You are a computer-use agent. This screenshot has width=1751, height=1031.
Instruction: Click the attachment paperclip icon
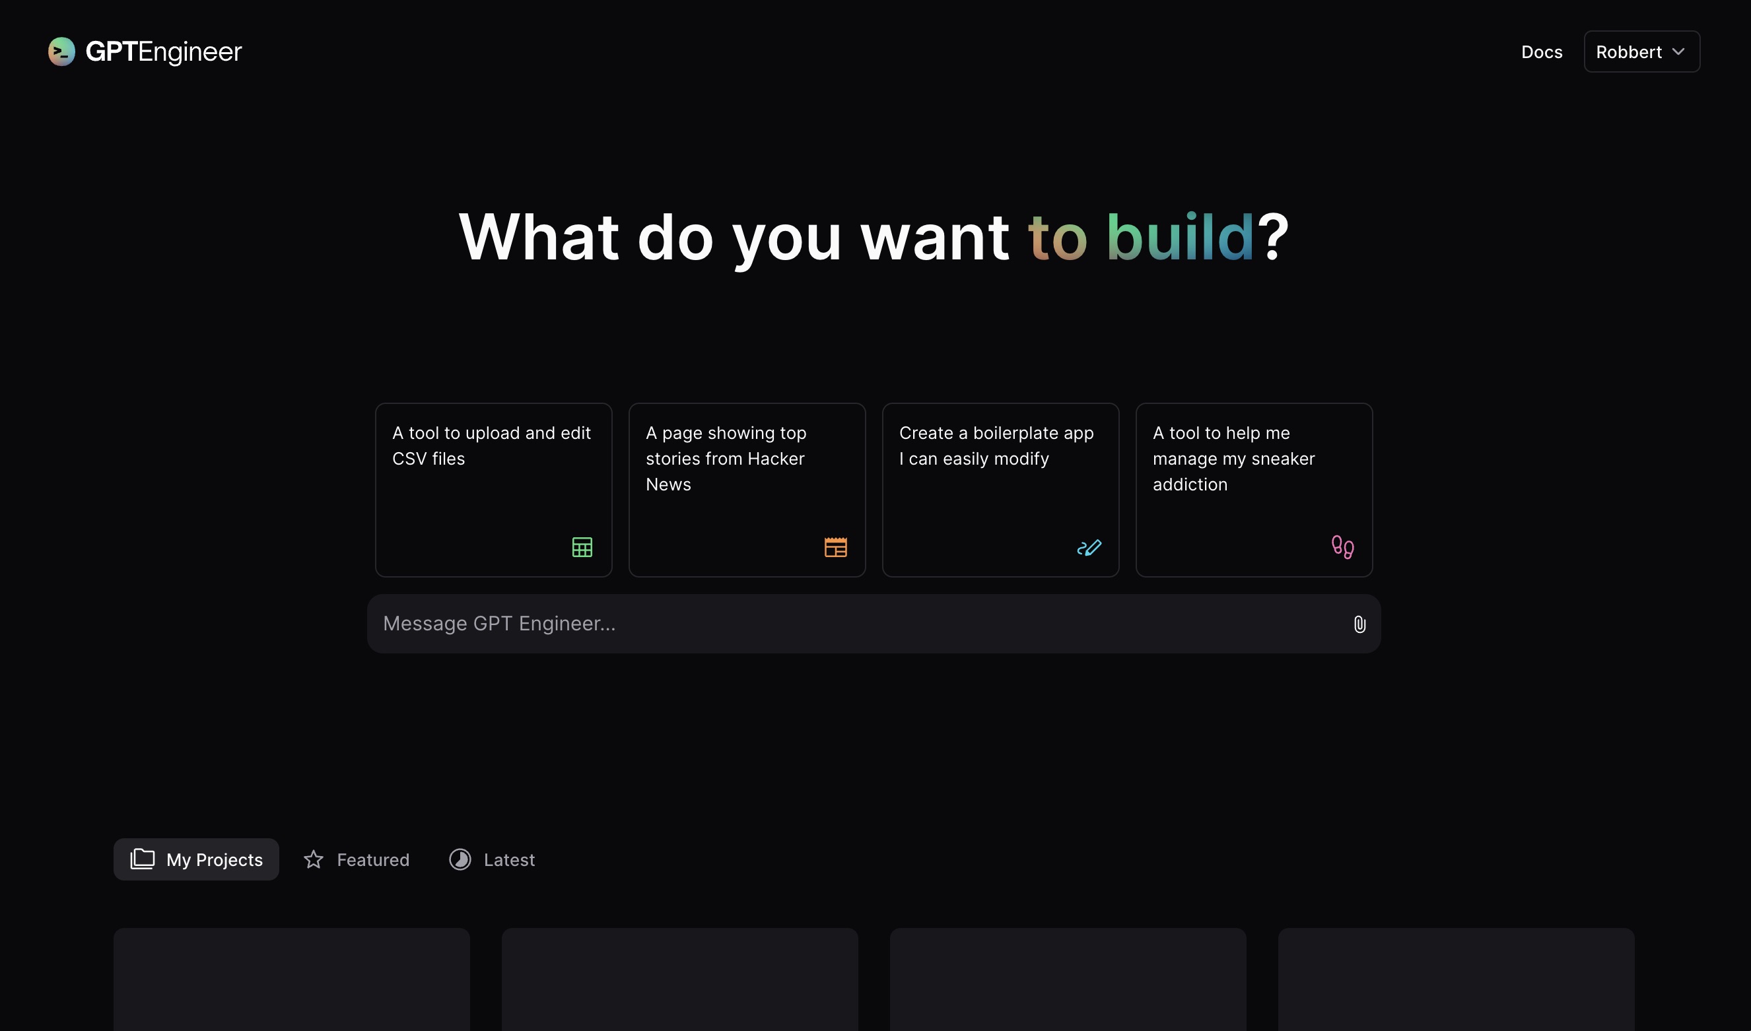coord(1359,624)
